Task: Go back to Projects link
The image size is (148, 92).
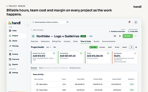Action: pyautogui.click(x=37, y=30)
